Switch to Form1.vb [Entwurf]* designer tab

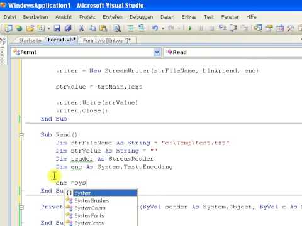107,40
